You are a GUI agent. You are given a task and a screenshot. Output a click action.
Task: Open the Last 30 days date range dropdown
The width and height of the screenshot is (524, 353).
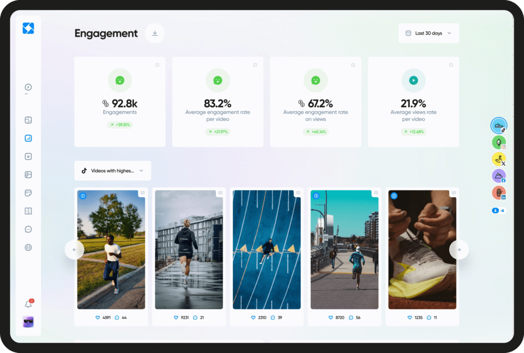(x=428, y=33)
